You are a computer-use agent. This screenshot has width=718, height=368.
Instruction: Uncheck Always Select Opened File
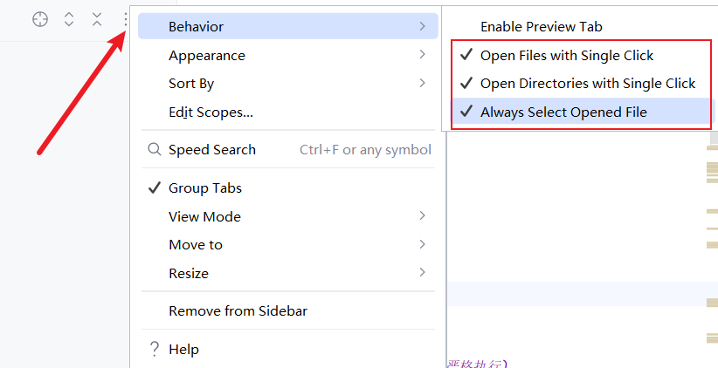(x=563, y=112)
